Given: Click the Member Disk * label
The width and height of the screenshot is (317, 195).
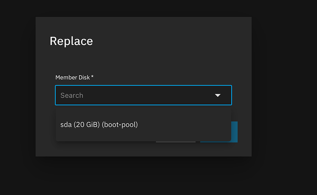Looking at the screenshot, I should tap(74, 77).
